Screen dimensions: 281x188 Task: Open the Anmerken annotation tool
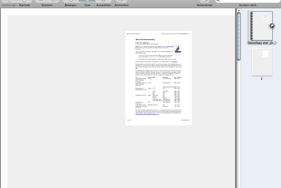point(122,1)
